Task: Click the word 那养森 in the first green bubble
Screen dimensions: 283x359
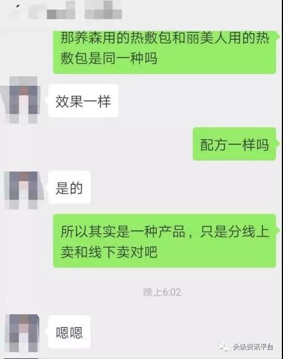Action: (x=81, y=38)
